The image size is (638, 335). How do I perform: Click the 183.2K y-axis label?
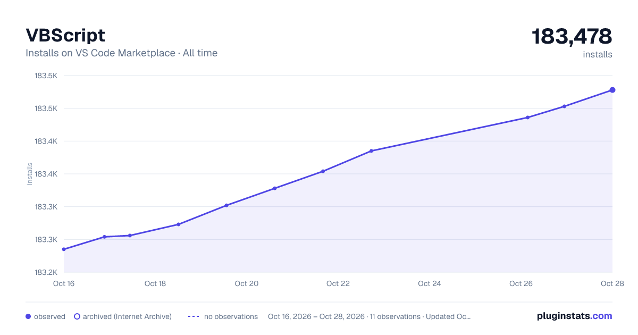click(46, 272)
